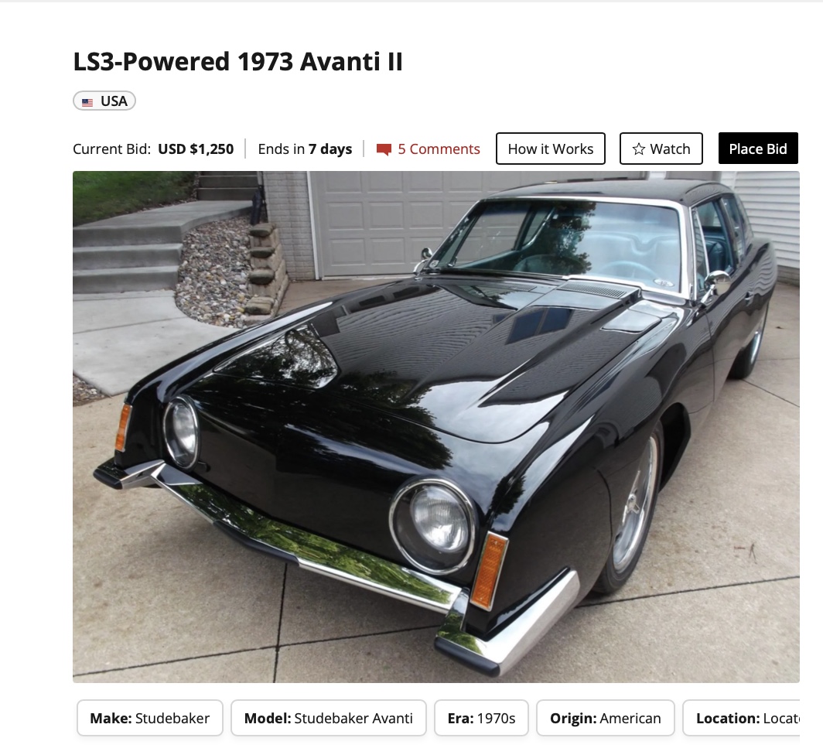The image size is (823, 755).
Task: Add this auction to Watch list
Action: pos(661,149)
